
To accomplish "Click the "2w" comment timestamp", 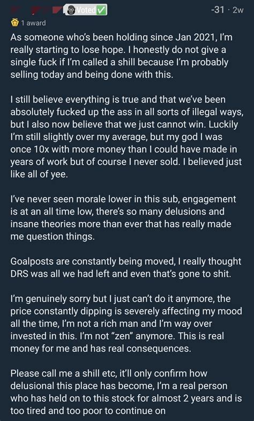I will pyautogui.click(x=238, y=10).
